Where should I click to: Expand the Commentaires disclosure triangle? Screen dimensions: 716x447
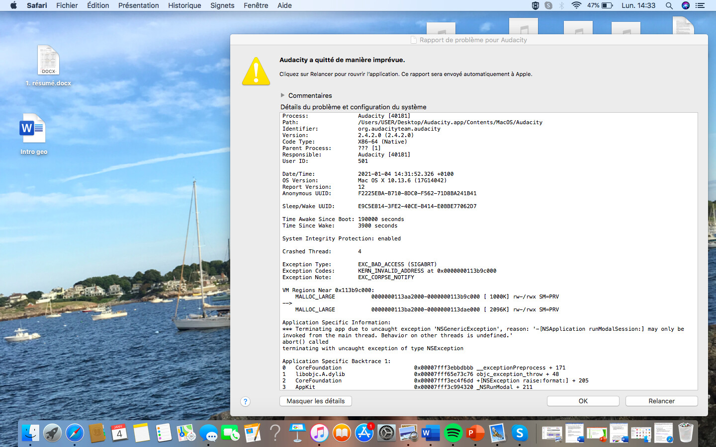coord(282,95)
